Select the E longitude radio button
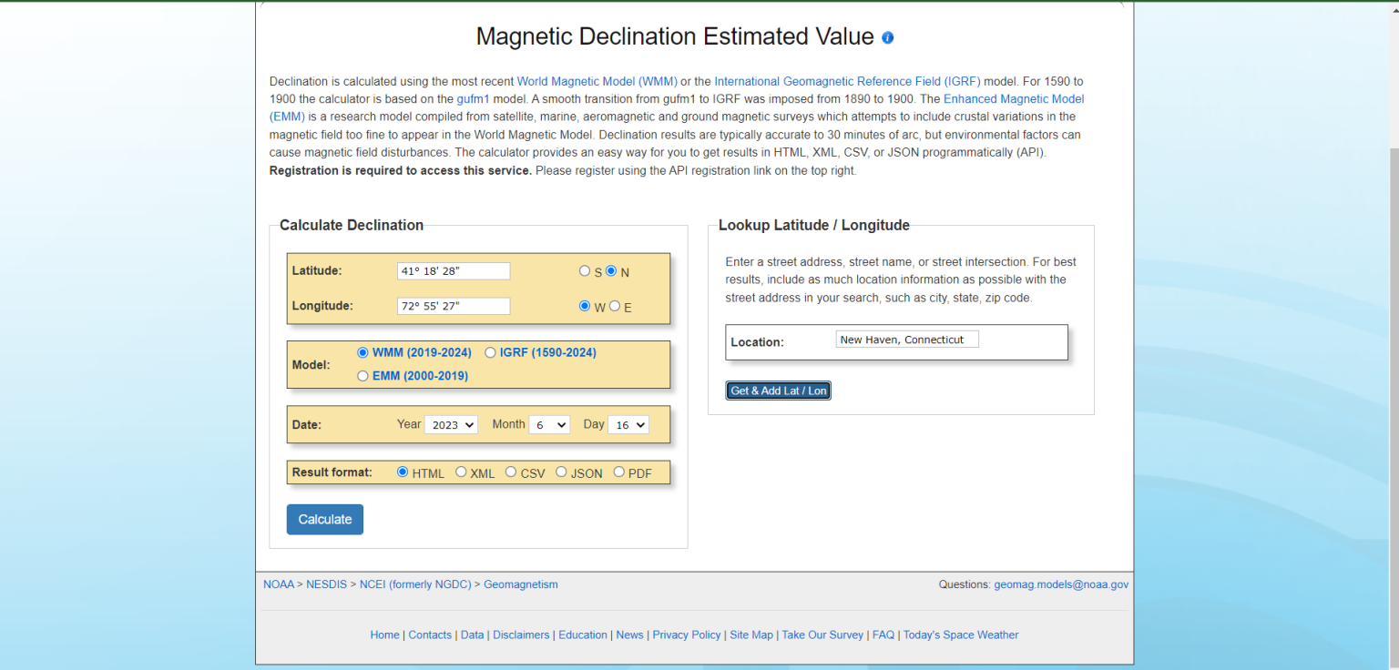The height and width of the screenshot is (670, 1399). (615, 305)
